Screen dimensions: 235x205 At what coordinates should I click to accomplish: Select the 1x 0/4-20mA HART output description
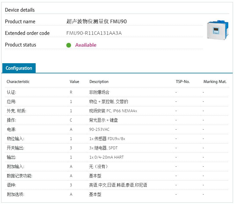tap(106, 157)
